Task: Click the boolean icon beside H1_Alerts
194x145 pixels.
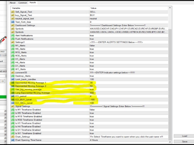Action: pyautogui.click(x=13, y=59)
